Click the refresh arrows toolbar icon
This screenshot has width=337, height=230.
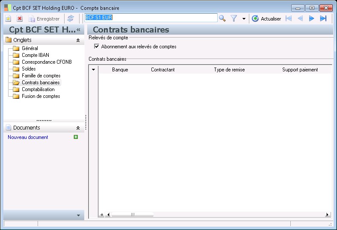click(71, 18)
